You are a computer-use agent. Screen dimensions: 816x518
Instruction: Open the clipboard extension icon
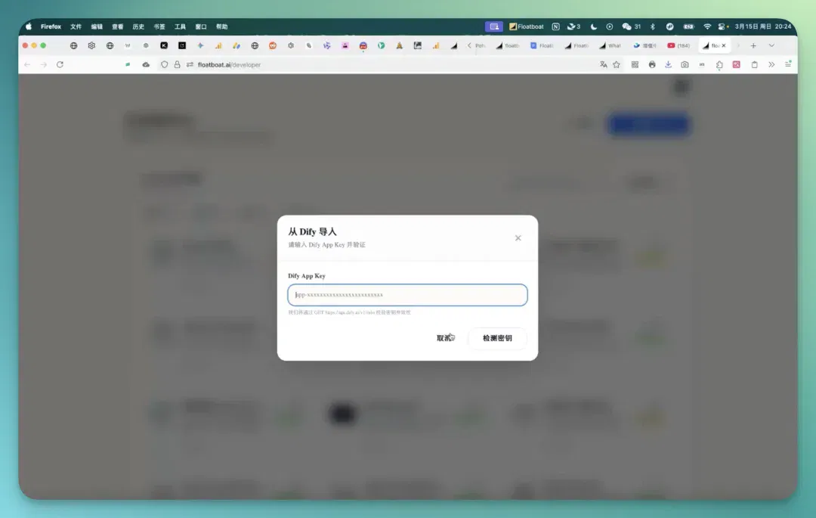754,64
